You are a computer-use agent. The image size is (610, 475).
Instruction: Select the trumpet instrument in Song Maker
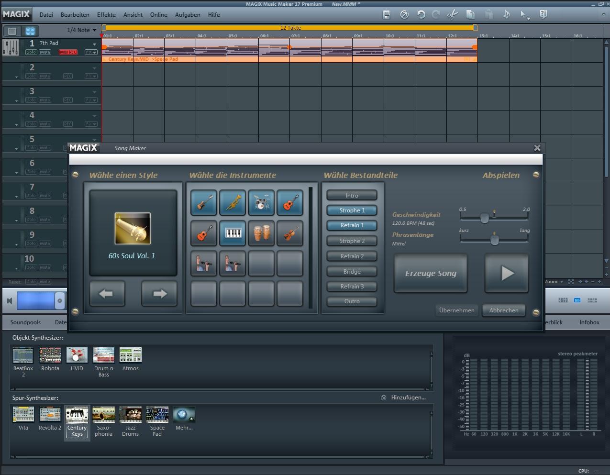tap(232, 202)
